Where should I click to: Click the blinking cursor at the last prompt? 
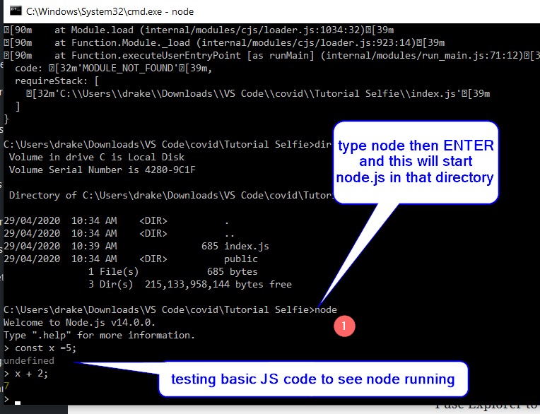(x=18, y=402)
